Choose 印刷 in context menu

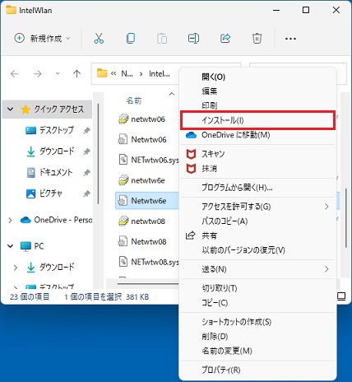(257, 105)
